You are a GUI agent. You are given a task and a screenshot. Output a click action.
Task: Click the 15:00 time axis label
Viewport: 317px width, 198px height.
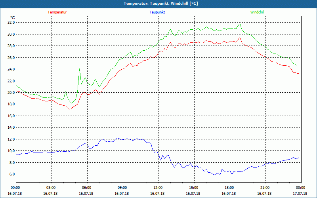coord(194,188)
